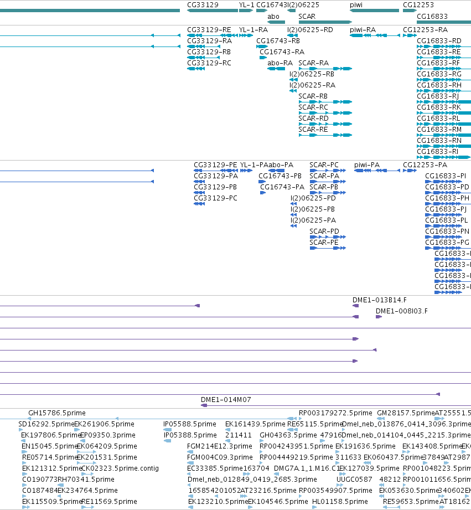
Task: Click transcript CG16833-RK label
Action: tap(439, 107)
